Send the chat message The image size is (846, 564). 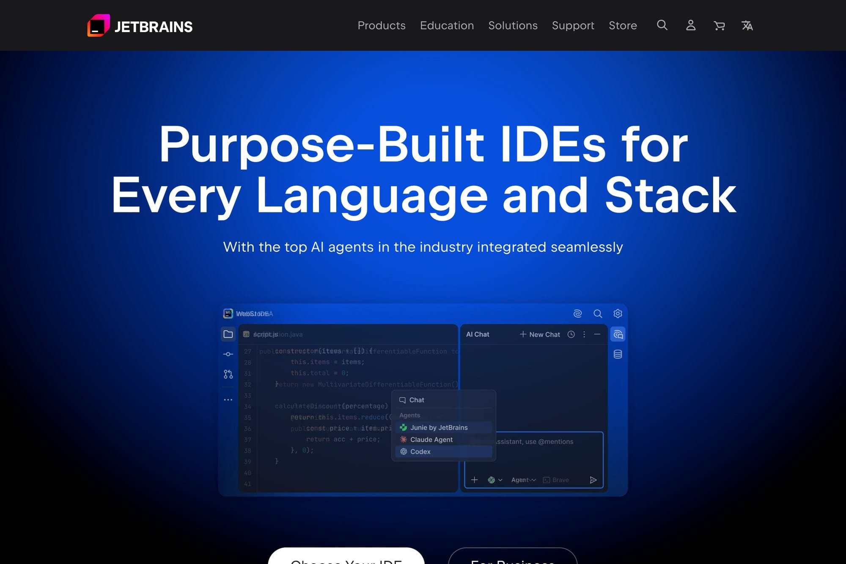tap(593, 480)
